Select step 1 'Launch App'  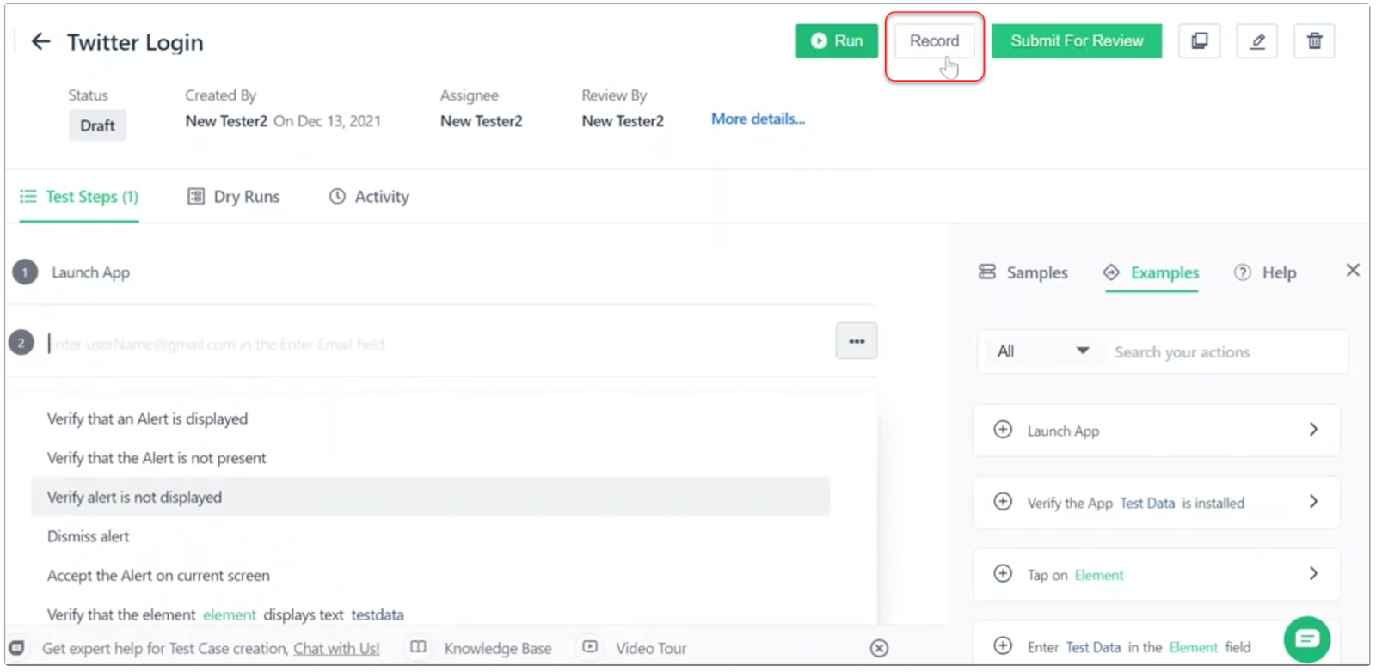(90, 272)
